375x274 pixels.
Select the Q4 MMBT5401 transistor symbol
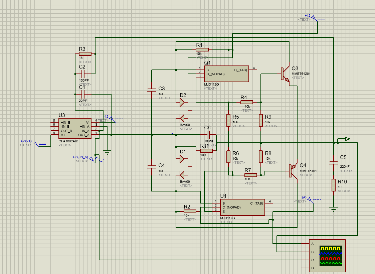pos(293,171)
